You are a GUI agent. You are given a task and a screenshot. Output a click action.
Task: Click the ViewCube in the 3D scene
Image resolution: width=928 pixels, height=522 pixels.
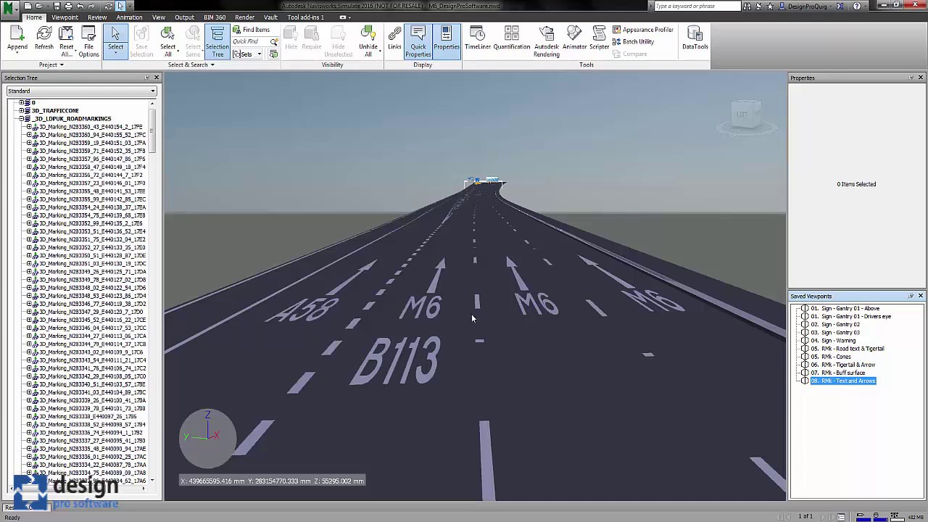pos(746,116)
